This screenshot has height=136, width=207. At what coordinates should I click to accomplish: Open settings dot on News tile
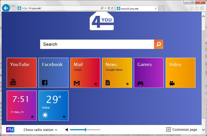128,84
